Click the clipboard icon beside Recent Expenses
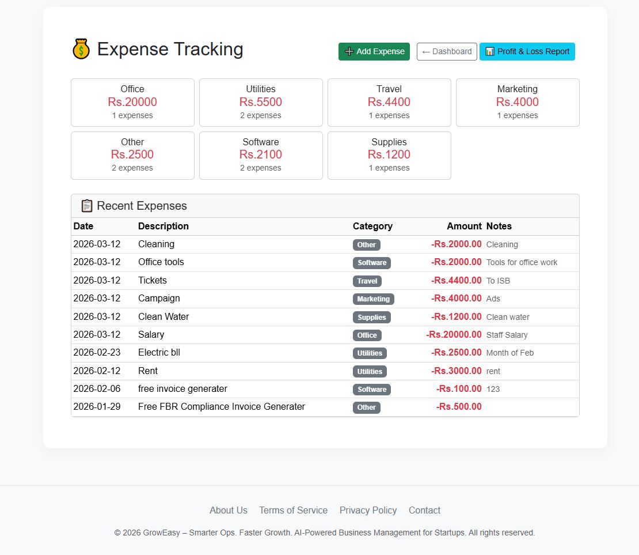Screen dimensions: 639x555 pyautogui.click(x=87, y=206)
